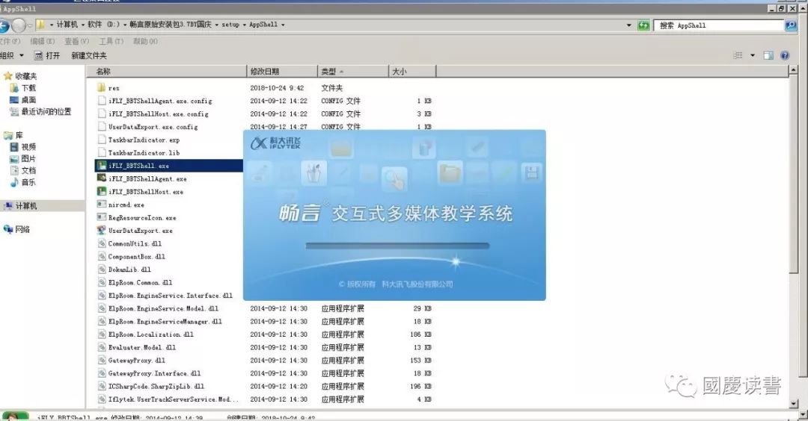
Task: Select file name ElpRoom.EngineService.Model.dll
Action: point(163,308)
